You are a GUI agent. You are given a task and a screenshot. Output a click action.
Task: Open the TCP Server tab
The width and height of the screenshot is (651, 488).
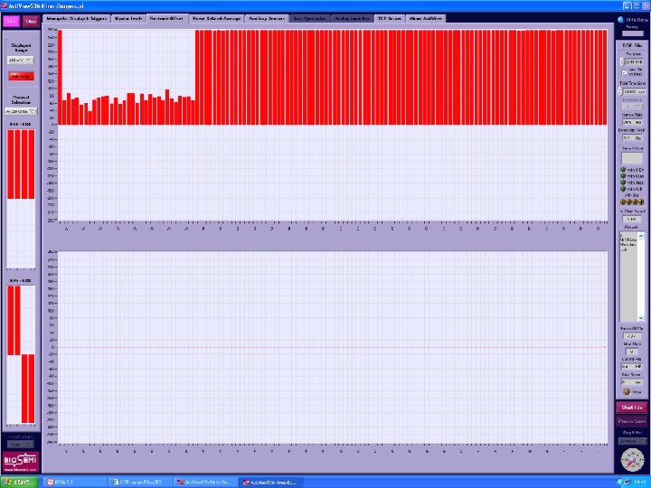(390, 19)
